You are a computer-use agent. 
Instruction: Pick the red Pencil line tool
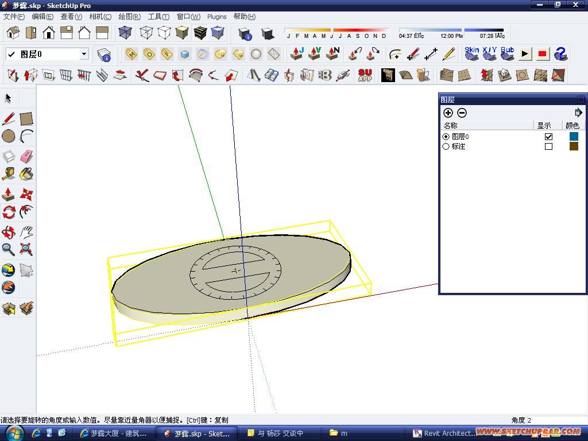point(8,119)
